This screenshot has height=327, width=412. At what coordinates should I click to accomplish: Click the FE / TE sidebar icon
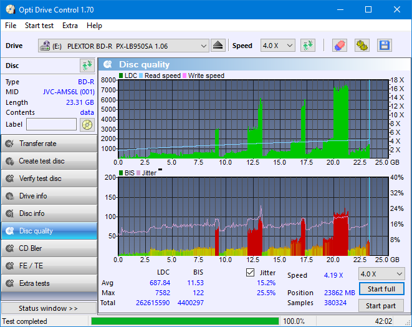[x=10, y=266]
